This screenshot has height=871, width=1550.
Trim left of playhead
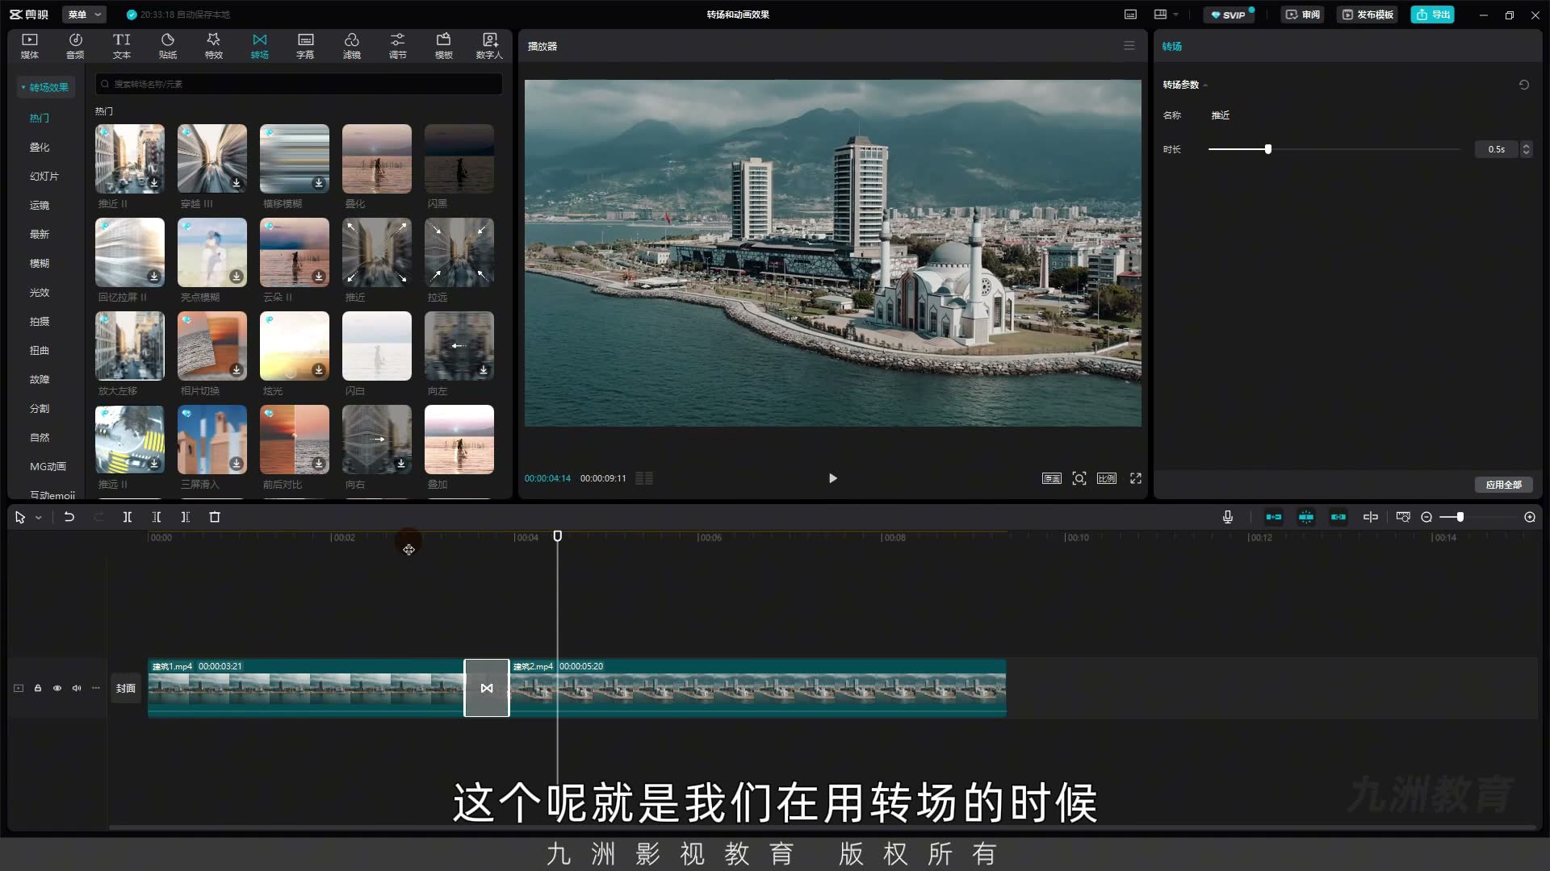pyautogui.click(x=157, y=517)
